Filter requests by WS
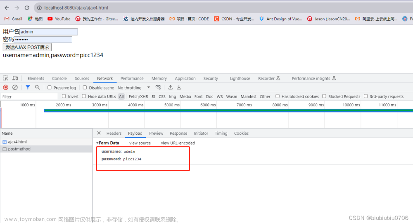 click(x=220, y=96)
